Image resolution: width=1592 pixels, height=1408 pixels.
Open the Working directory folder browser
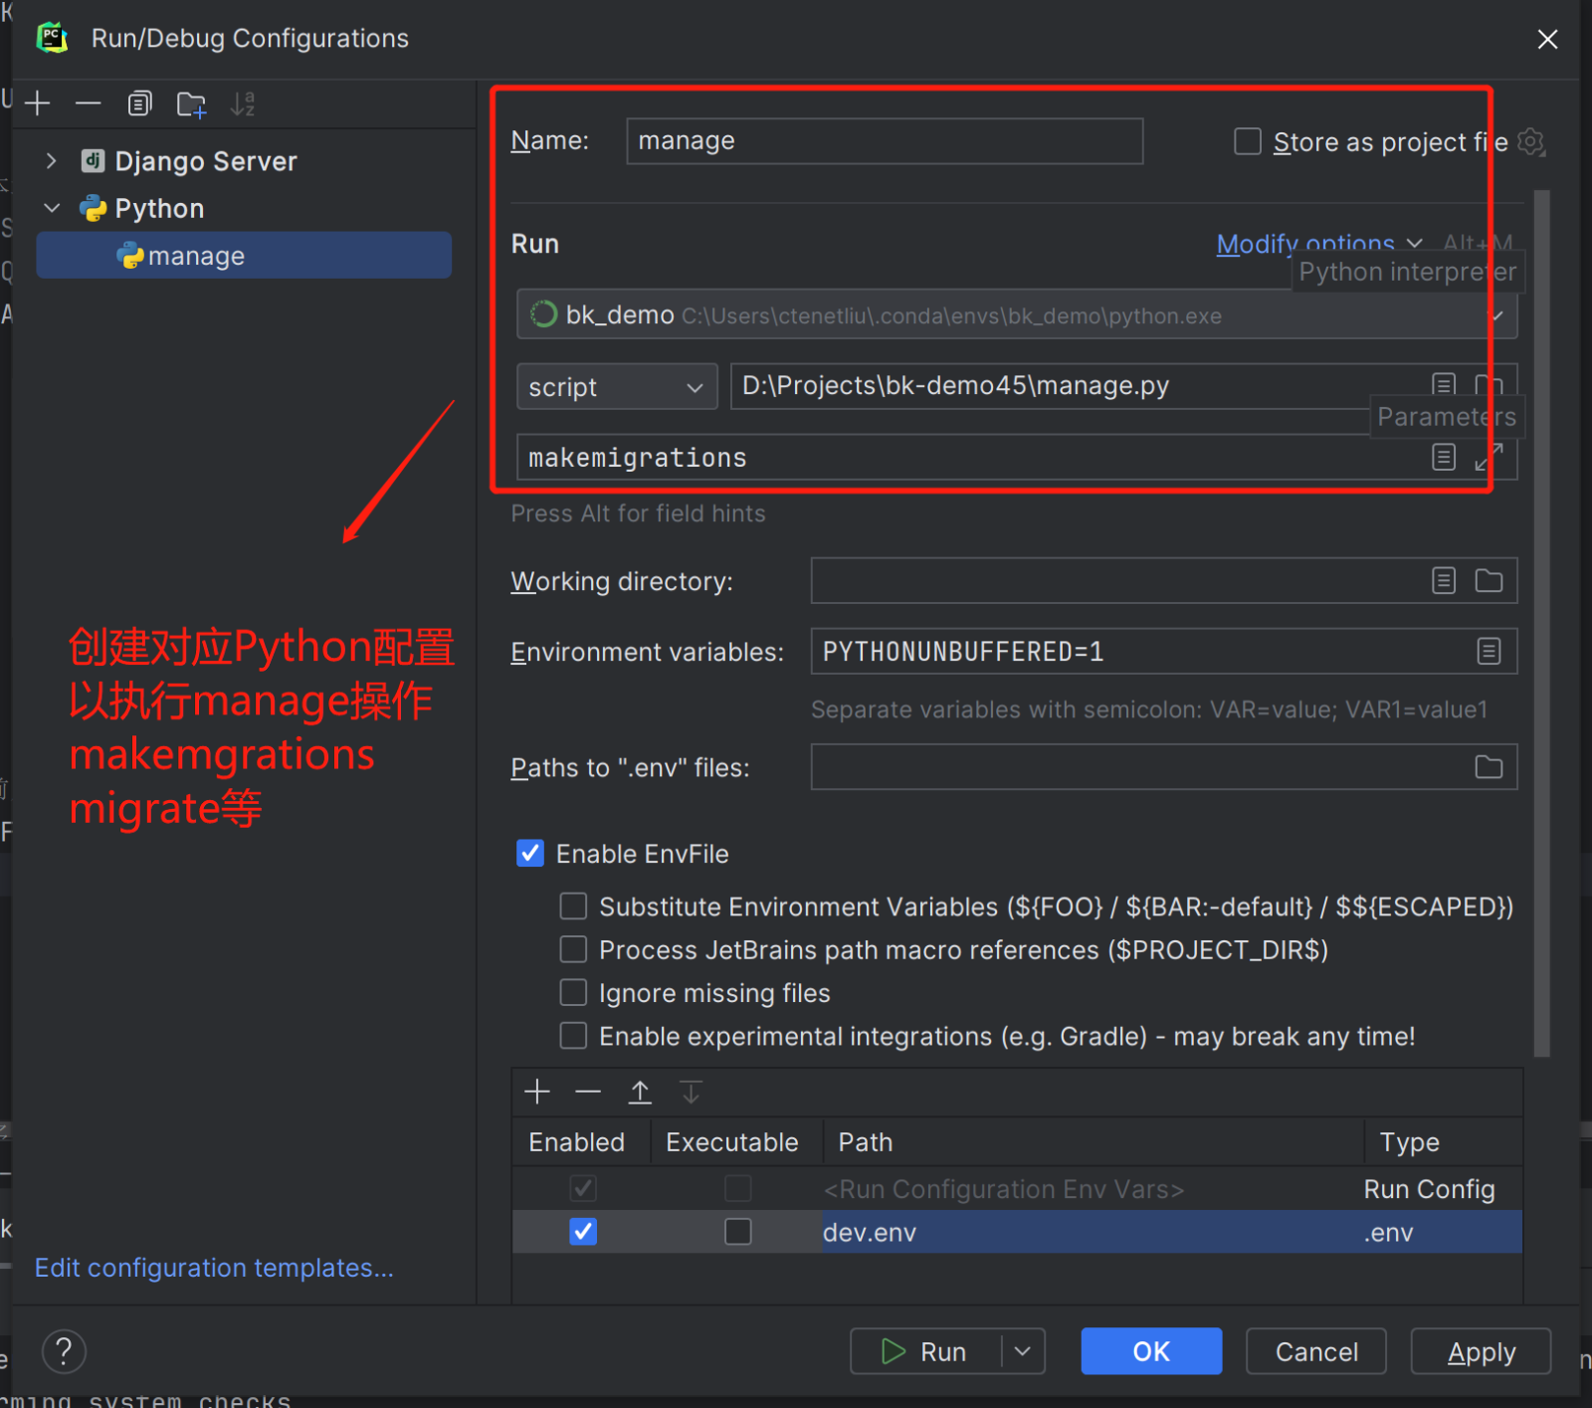point(1489,581)
